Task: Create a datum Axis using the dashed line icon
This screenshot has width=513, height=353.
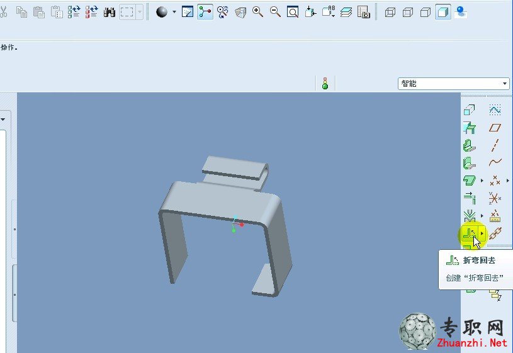Action: click(495, 145)
